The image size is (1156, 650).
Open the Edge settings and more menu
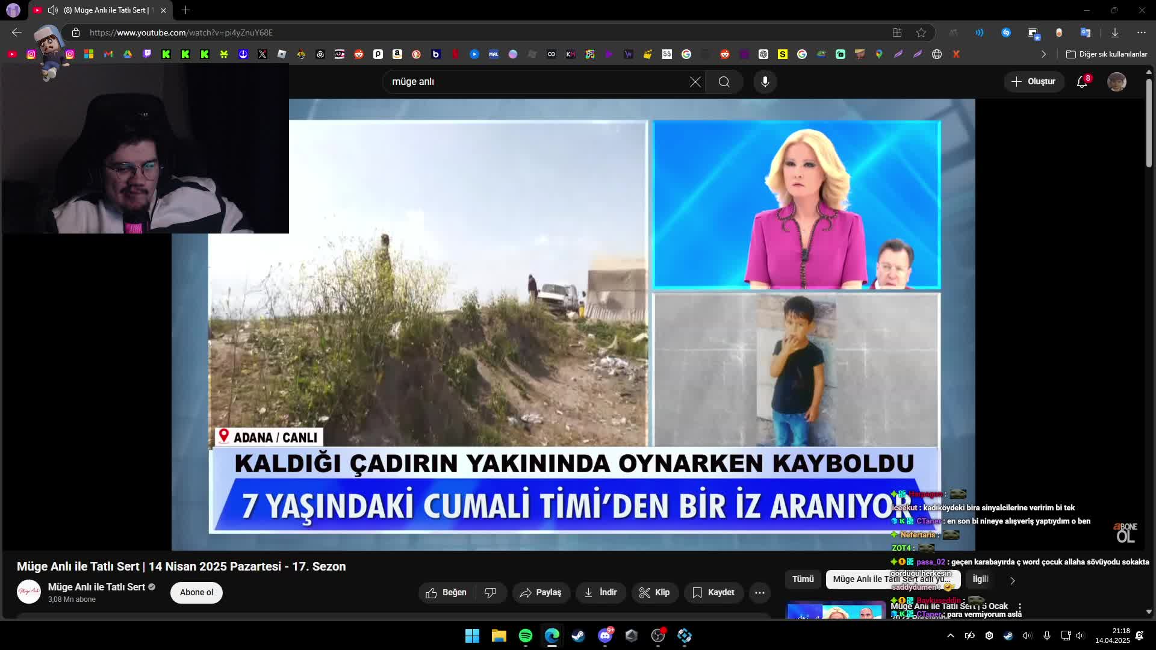click(x=1142, y=32)
